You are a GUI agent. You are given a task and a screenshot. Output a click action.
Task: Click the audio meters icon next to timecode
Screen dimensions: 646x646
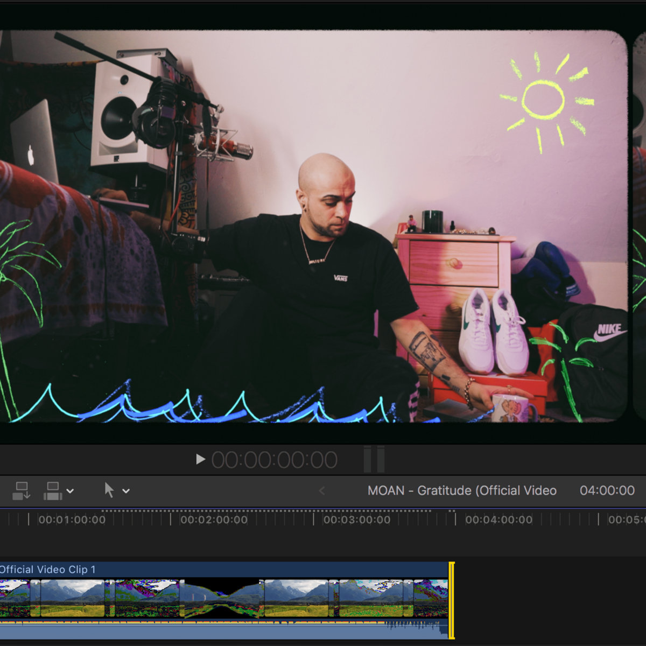[374, 459]
